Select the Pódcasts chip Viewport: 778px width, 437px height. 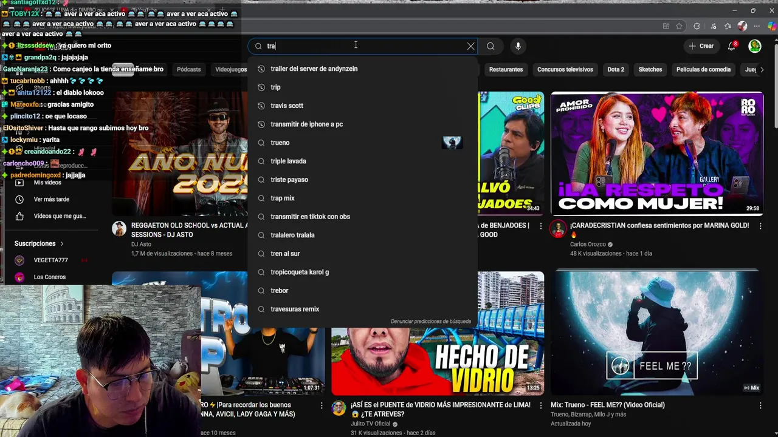[x=188, y=69]
